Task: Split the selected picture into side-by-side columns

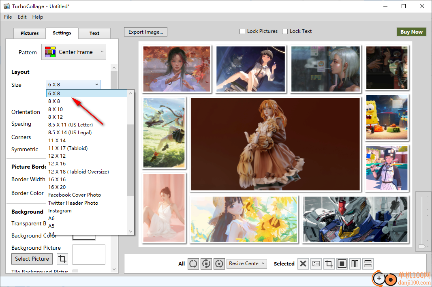Action: point(355,263)
